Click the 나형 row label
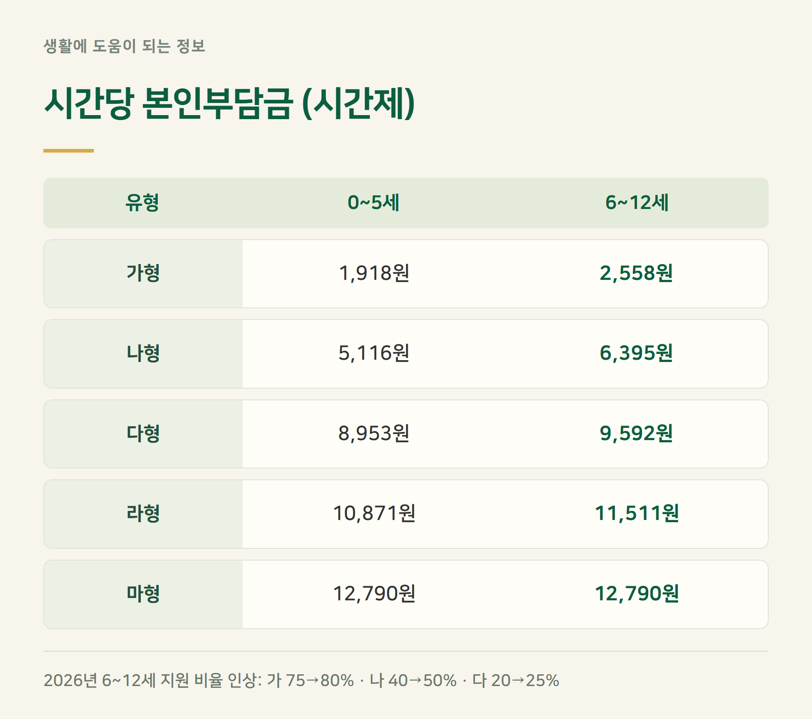The width and height of the screenshot is (812, 719). tap(143, 353)
